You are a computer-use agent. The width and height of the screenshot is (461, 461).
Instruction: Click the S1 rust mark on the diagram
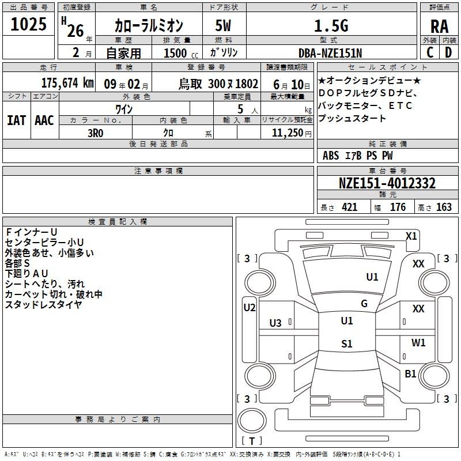(346, 344)
